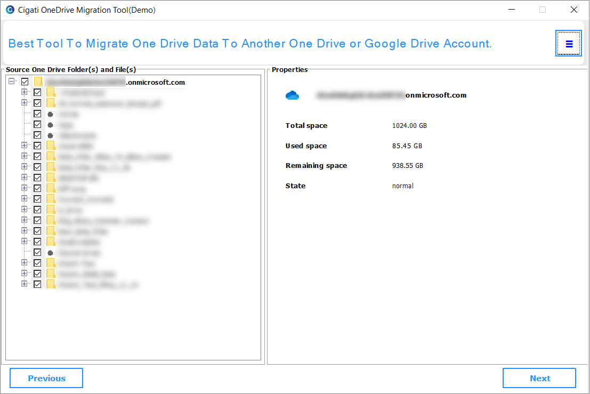Click the 'Total space' label
This screenshot has width=590, height=394.
[306, 126]
